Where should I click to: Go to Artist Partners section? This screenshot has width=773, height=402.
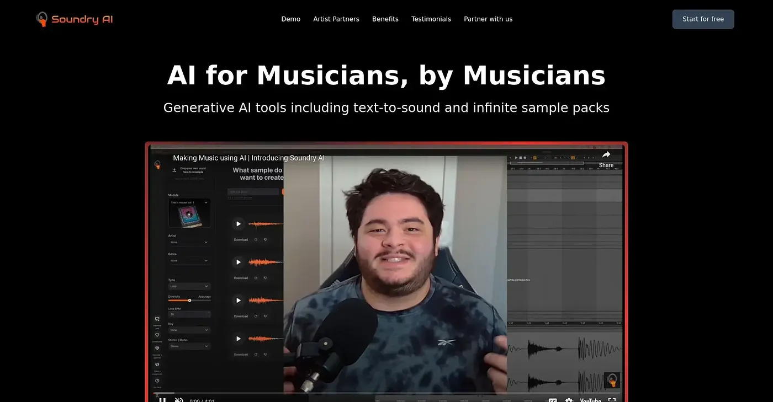336,19
